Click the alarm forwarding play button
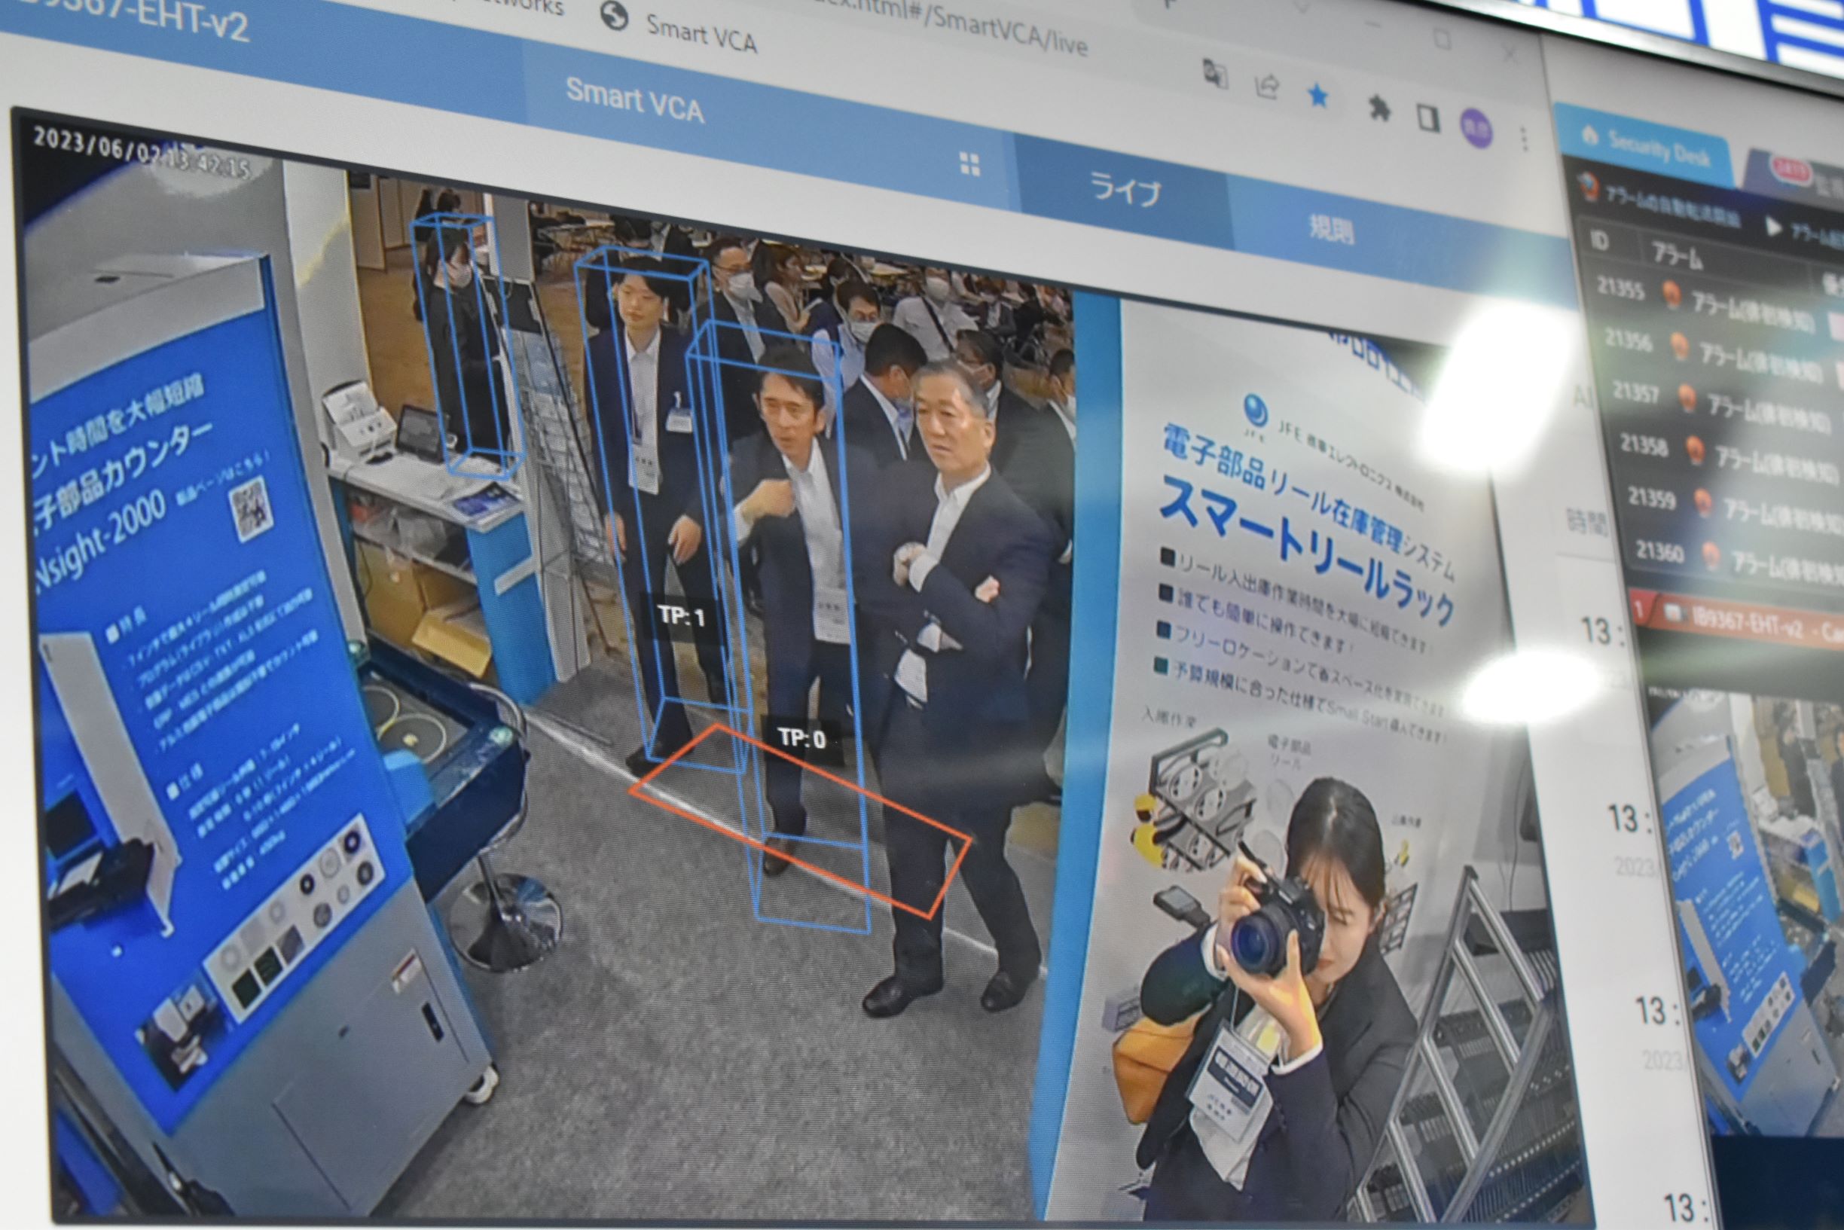This screenshot has height=1230, width=1844. [x=1774, y=227]
